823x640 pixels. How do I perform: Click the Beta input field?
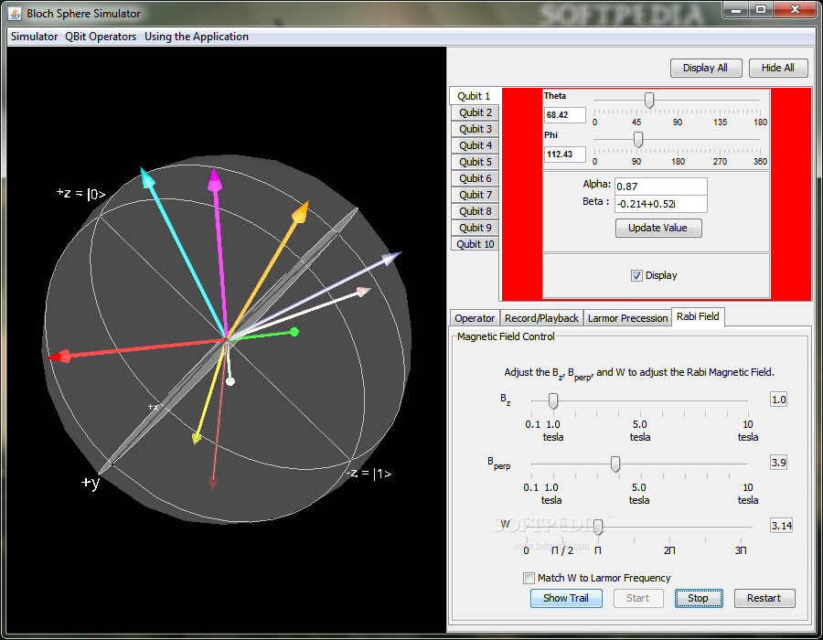pyautogui.click(x=661, y=204)
